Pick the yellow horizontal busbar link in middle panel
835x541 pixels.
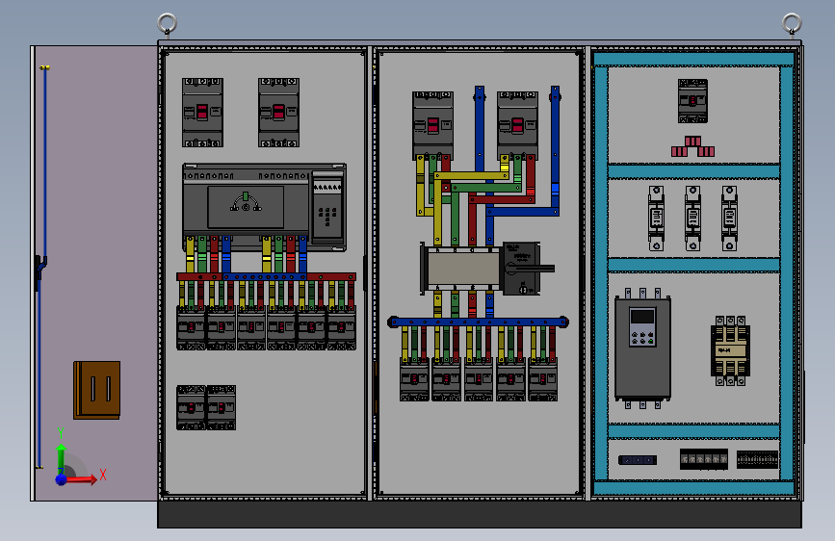pyautogui.click(x=471, y=175)
